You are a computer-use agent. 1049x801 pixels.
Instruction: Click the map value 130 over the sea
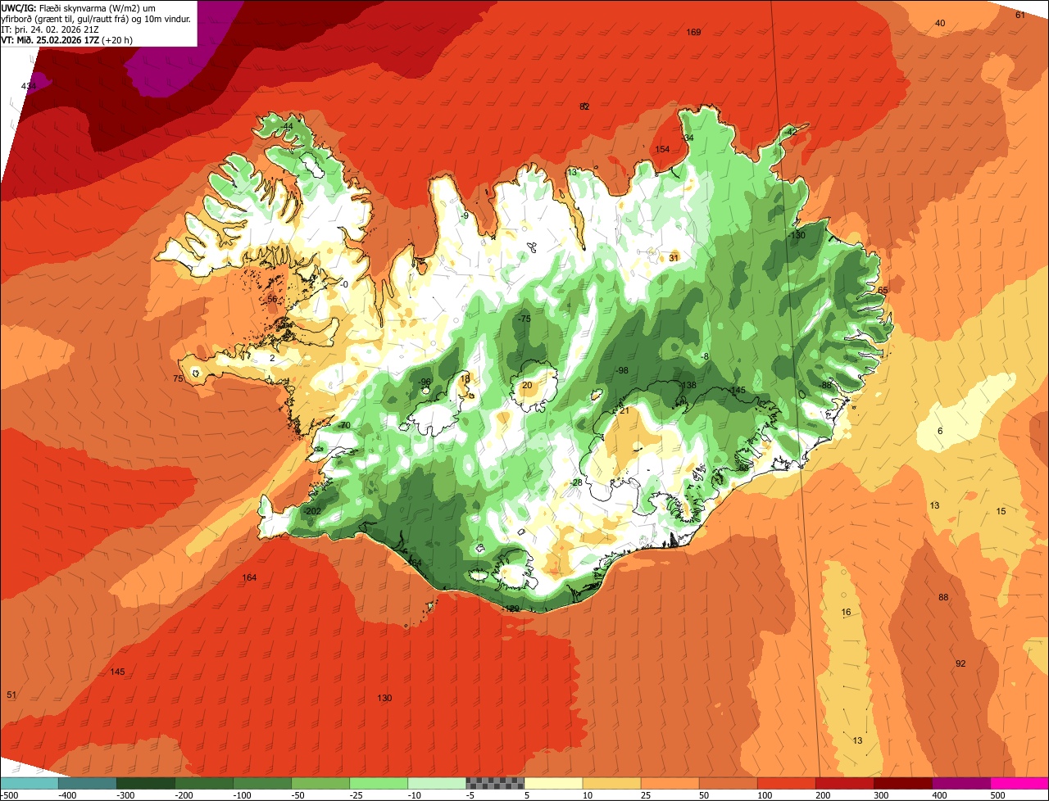coord(384,698)
